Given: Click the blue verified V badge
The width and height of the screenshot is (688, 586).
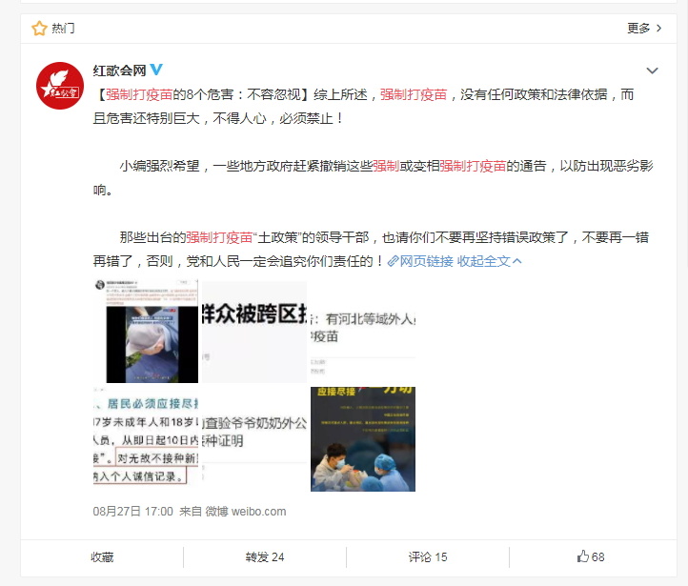Looking at the screenshot, I should [156, 70].
